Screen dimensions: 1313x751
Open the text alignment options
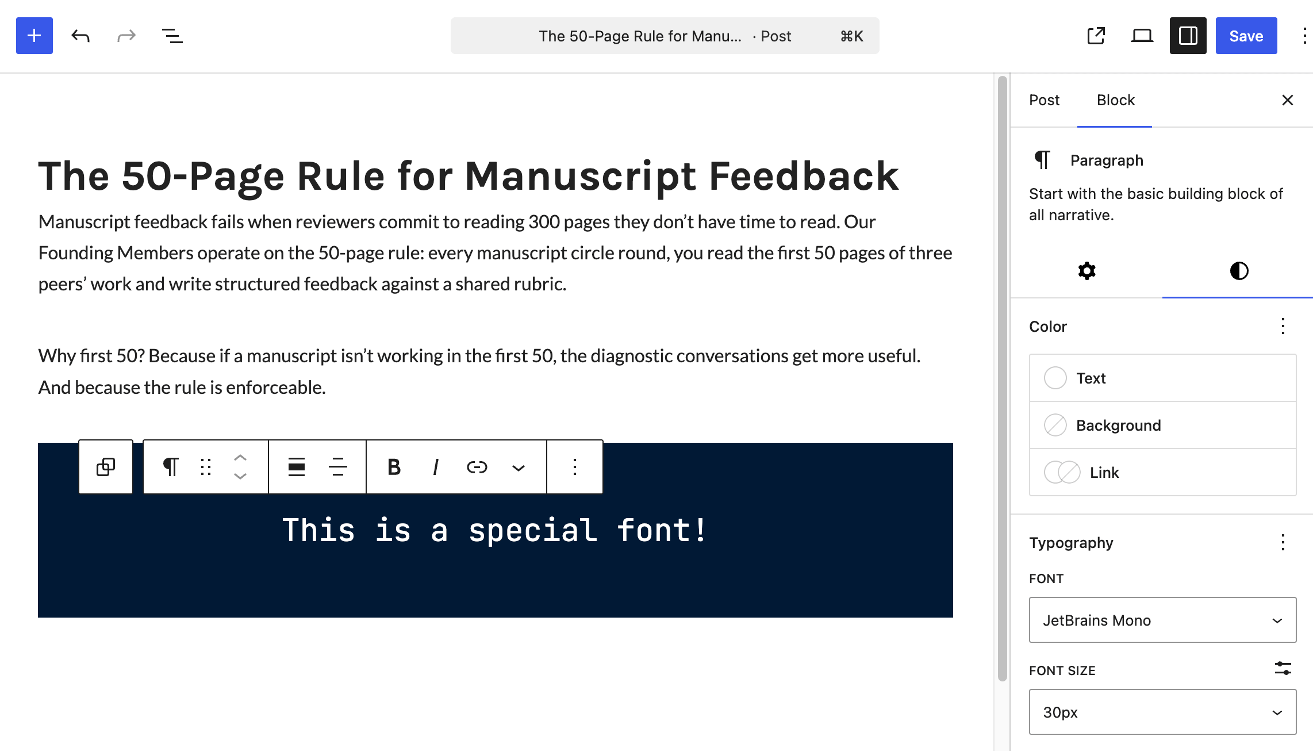coord(338,467)
